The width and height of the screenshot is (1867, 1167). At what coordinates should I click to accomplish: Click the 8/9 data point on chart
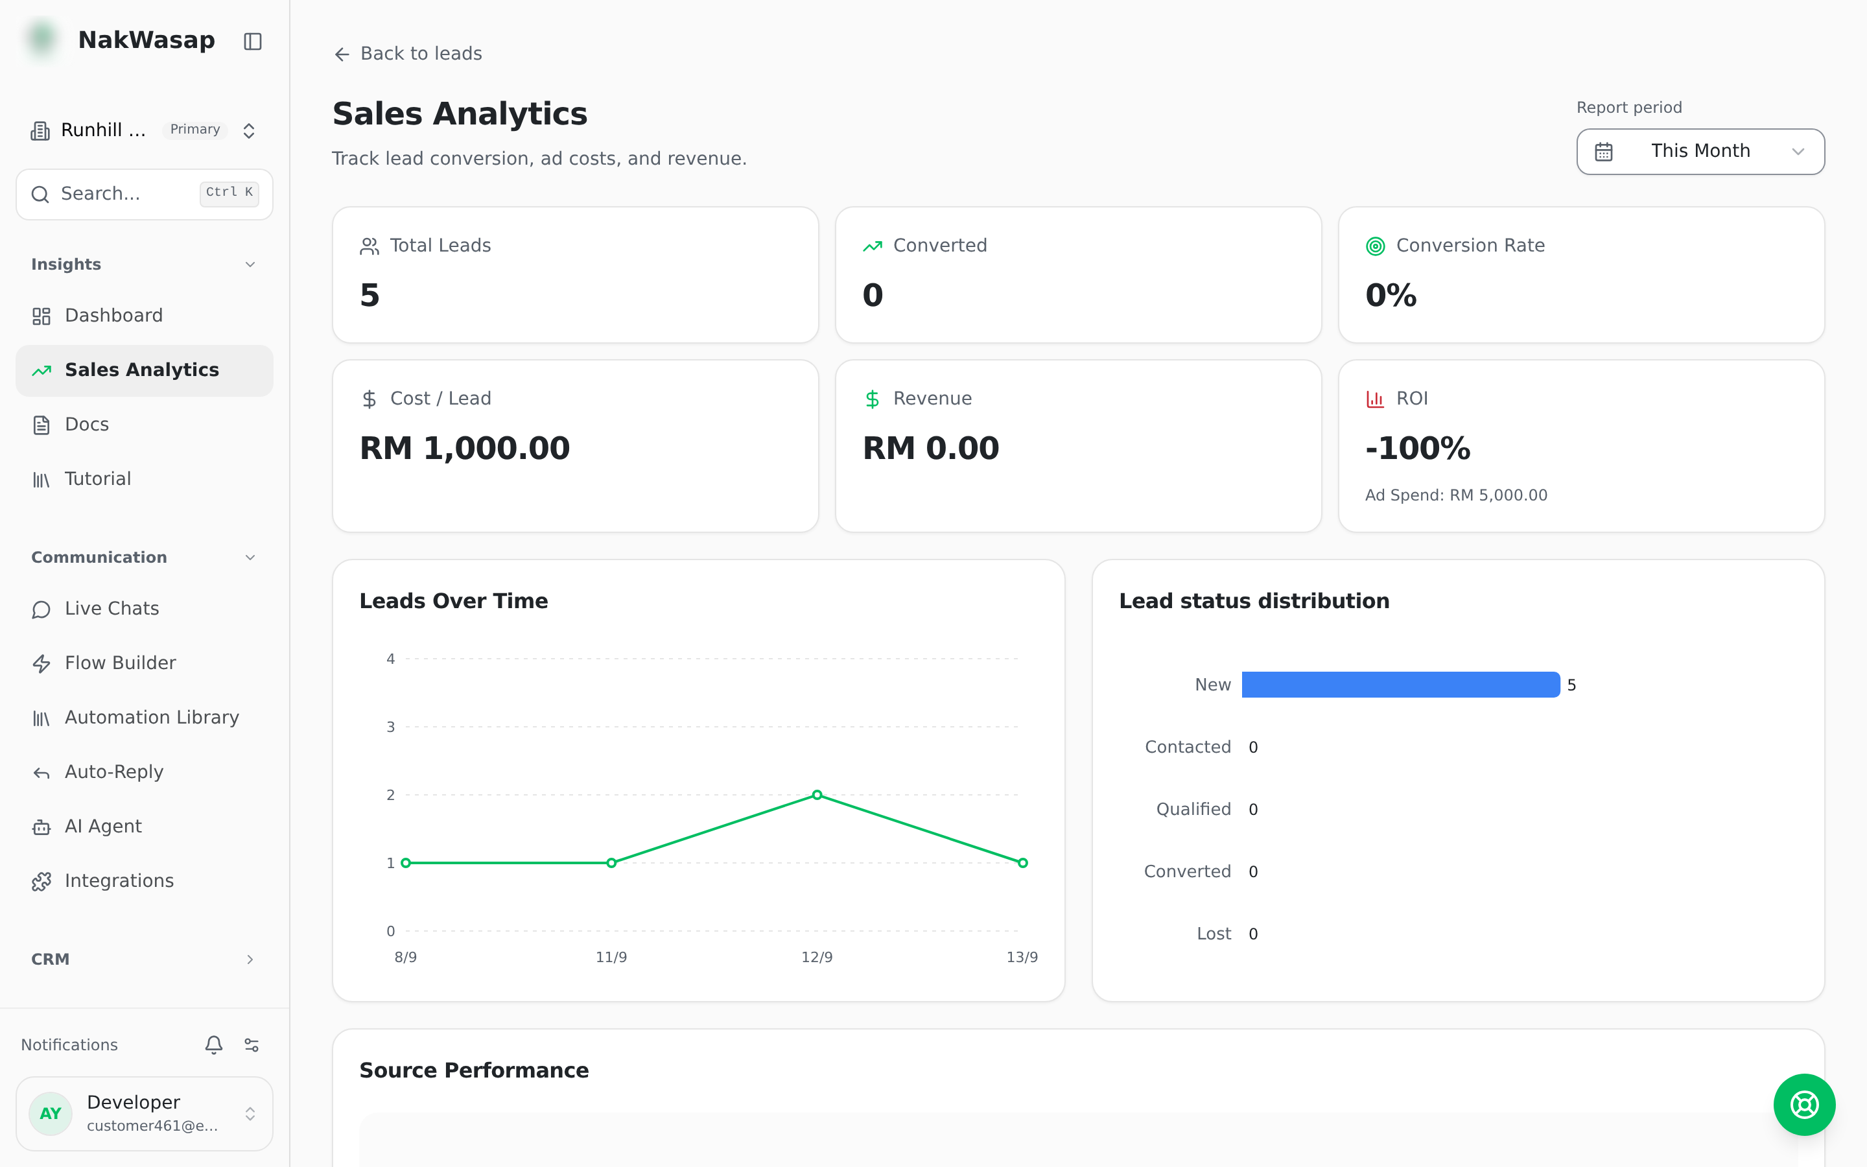point(406,863)
